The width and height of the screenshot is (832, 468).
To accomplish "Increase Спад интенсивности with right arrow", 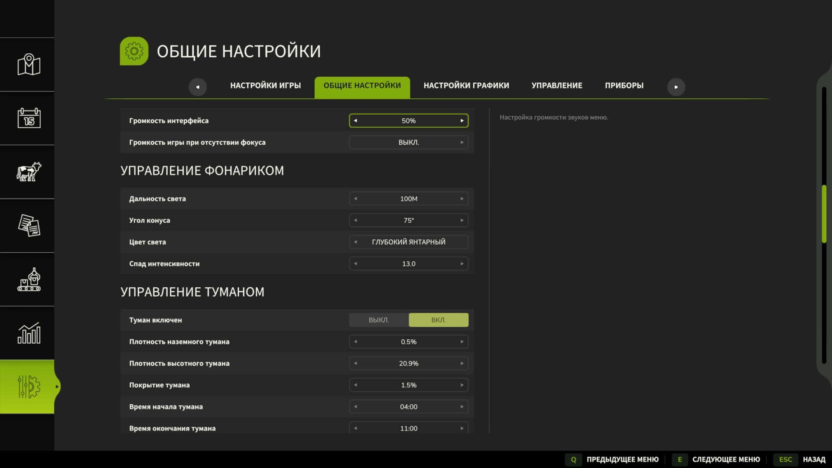I will pyautogui.click(x=462, y=263).
